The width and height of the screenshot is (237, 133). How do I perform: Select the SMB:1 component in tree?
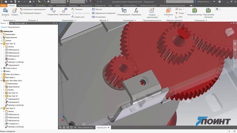tap(7, 71)
